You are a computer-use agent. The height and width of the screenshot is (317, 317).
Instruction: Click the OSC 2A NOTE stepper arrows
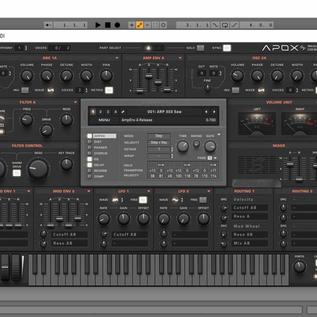pos(221,74)
